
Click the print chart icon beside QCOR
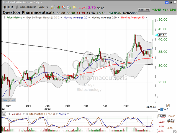click(17, 7)
